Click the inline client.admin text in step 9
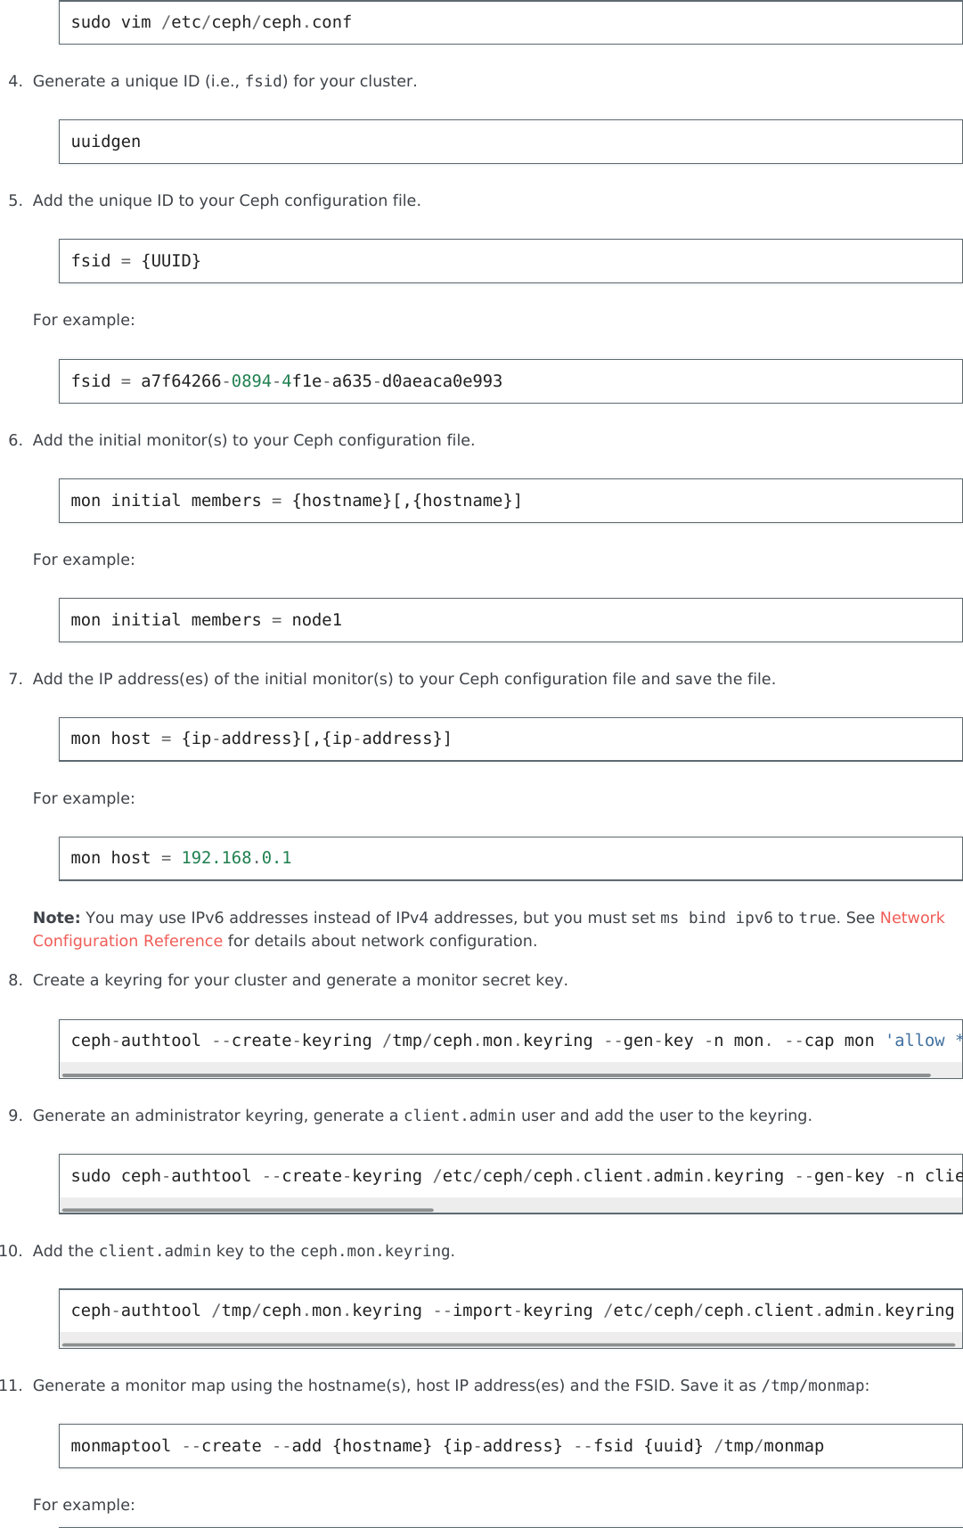Image resolution: width=963 pixels, height=1528 pixels. pyautogui.click(x=460, y=1115)
